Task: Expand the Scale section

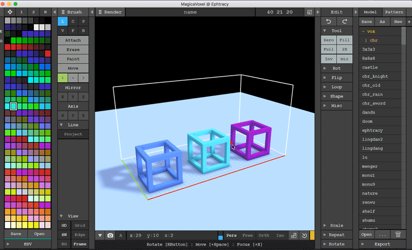Action: click(336, 225)
